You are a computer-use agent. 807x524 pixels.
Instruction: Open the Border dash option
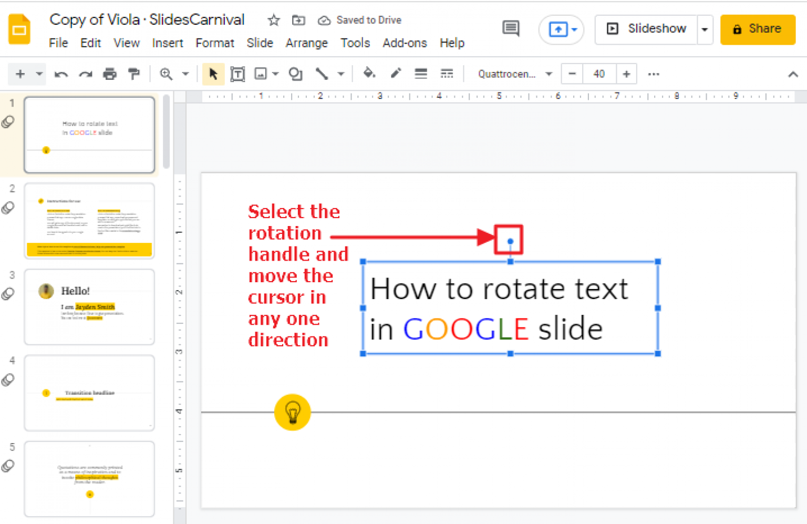447,74
